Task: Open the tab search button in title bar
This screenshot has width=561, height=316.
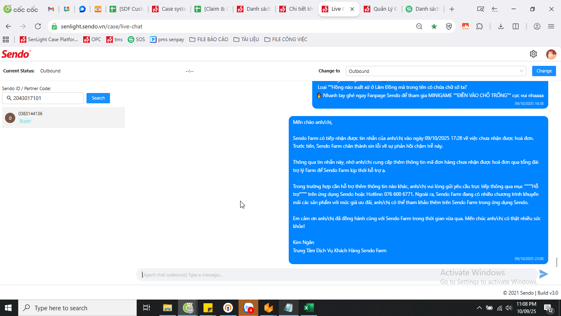Action: pos(480,9)
